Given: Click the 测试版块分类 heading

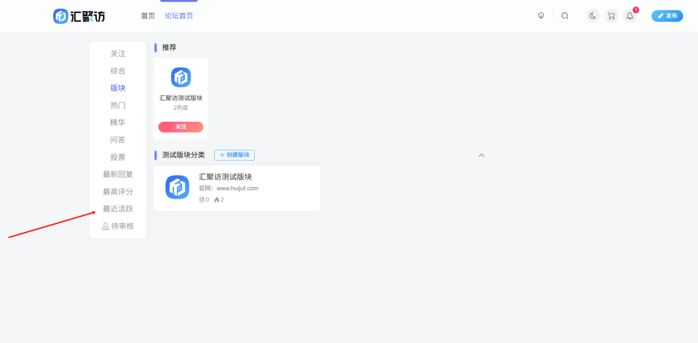Looking at the screenshot, I should [183, 155].
